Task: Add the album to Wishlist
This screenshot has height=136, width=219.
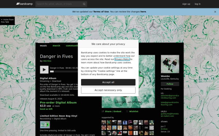Action: (134, 111)
